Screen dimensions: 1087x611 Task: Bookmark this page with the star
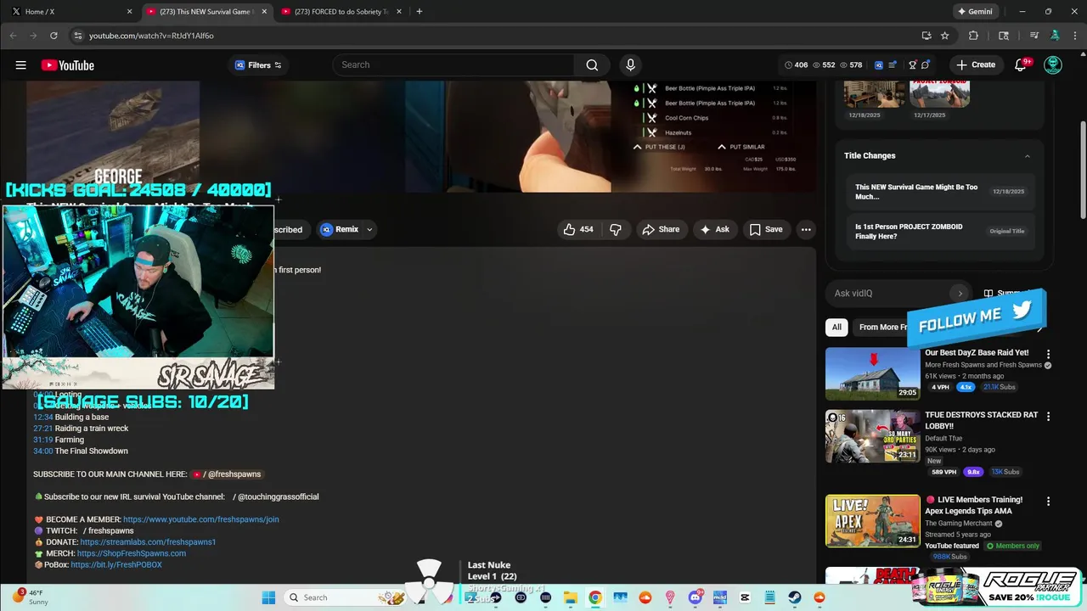(x=945, y=36)
